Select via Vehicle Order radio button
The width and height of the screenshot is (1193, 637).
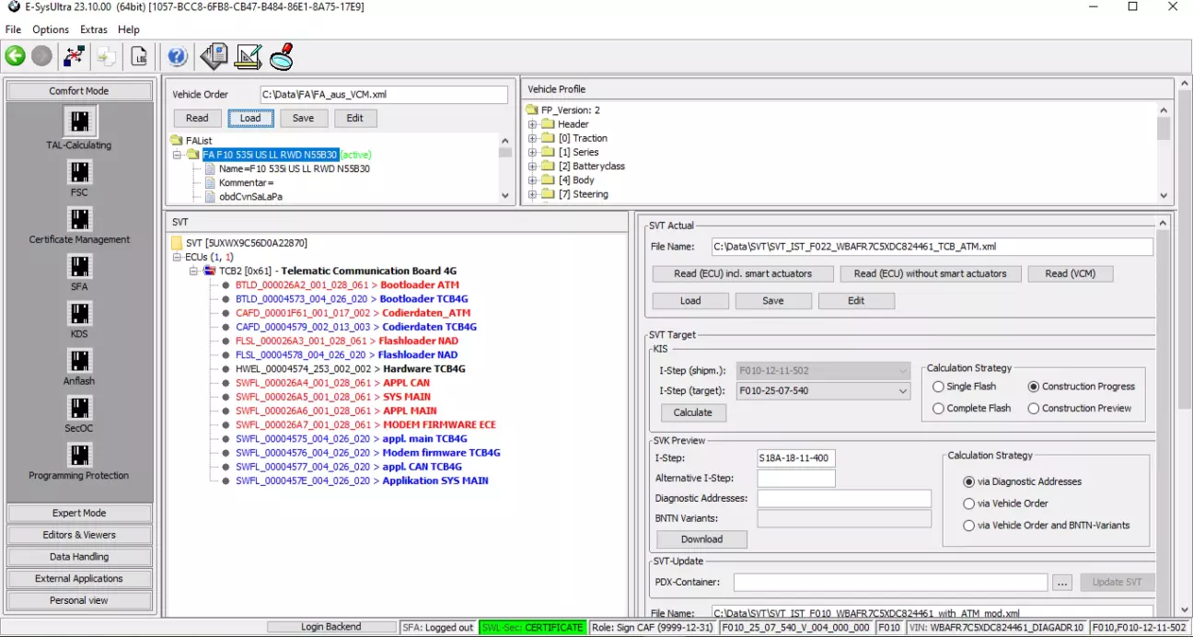pos(968,504)
